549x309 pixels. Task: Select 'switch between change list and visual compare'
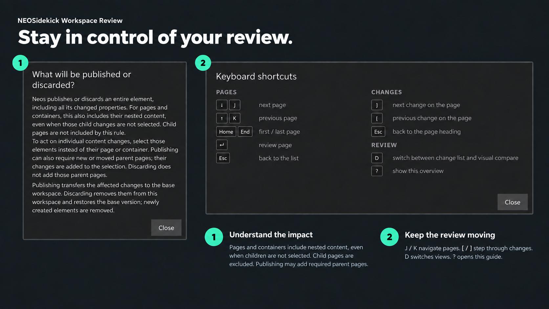coord(455,158)
